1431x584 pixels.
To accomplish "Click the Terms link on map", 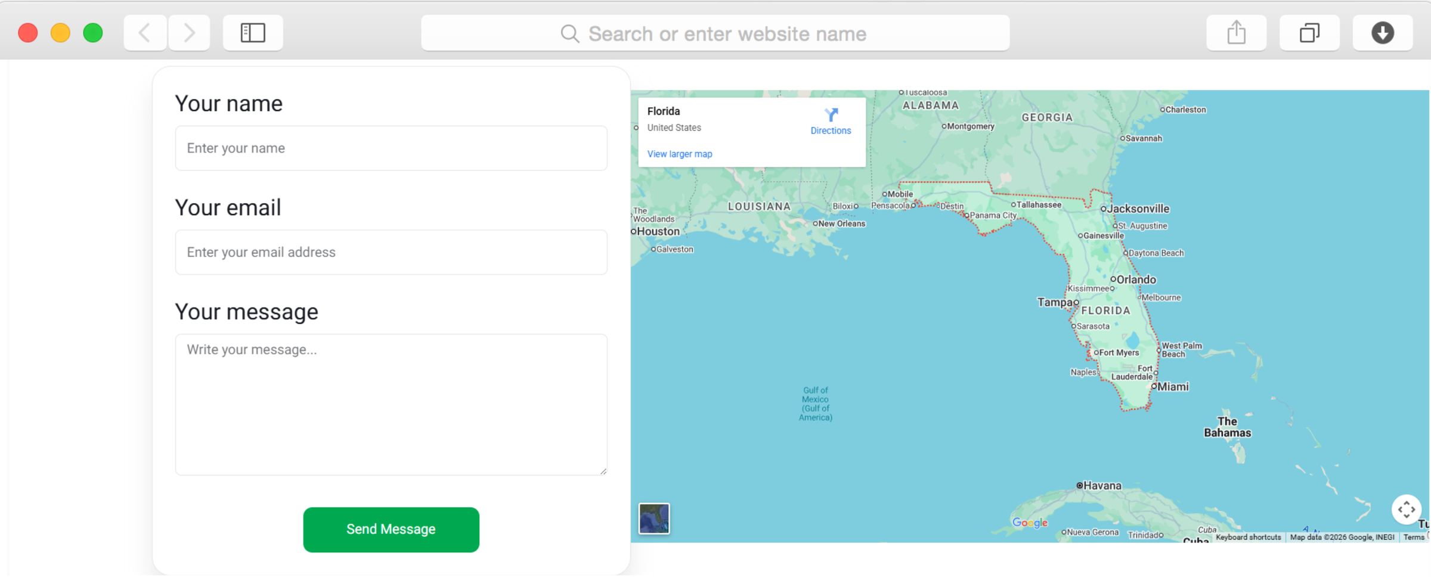I will point(1413,538).
